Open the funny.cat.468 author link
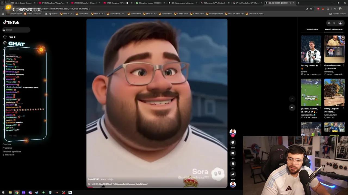The width and height of the screenshot is (348, 195). (330, 115)
